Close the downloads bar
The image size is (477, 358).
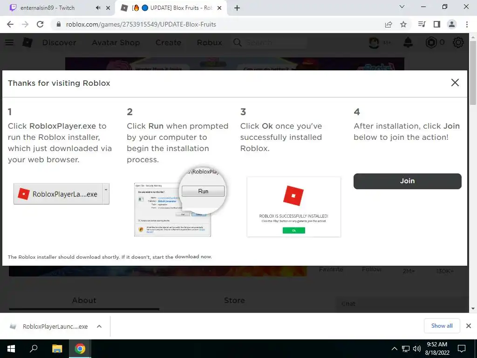pos(469,326)
